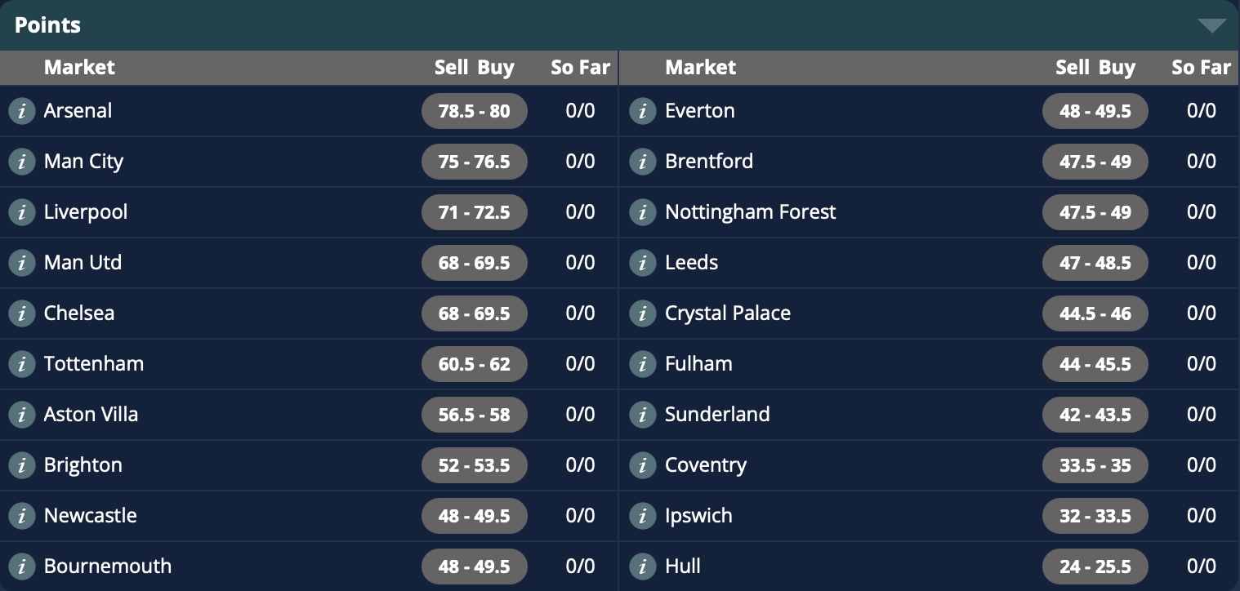The height and width of the screenshot is (591, 1240).
Task: Collapse the Points panel arrow
Action: (x=1212, y=25)
